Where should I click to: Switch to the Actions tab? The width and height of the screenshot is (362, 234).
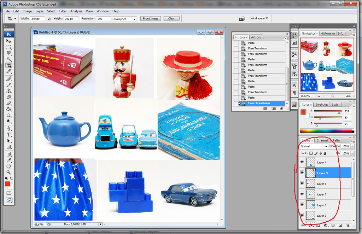click(256, 37)
